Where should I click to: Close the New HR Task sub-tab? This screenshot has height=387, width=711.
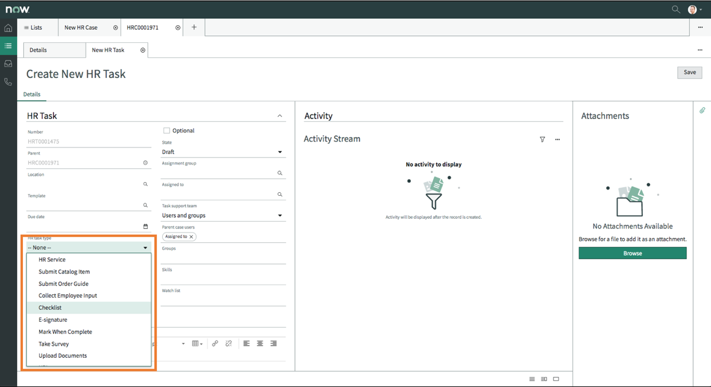[x=143, y=50]
